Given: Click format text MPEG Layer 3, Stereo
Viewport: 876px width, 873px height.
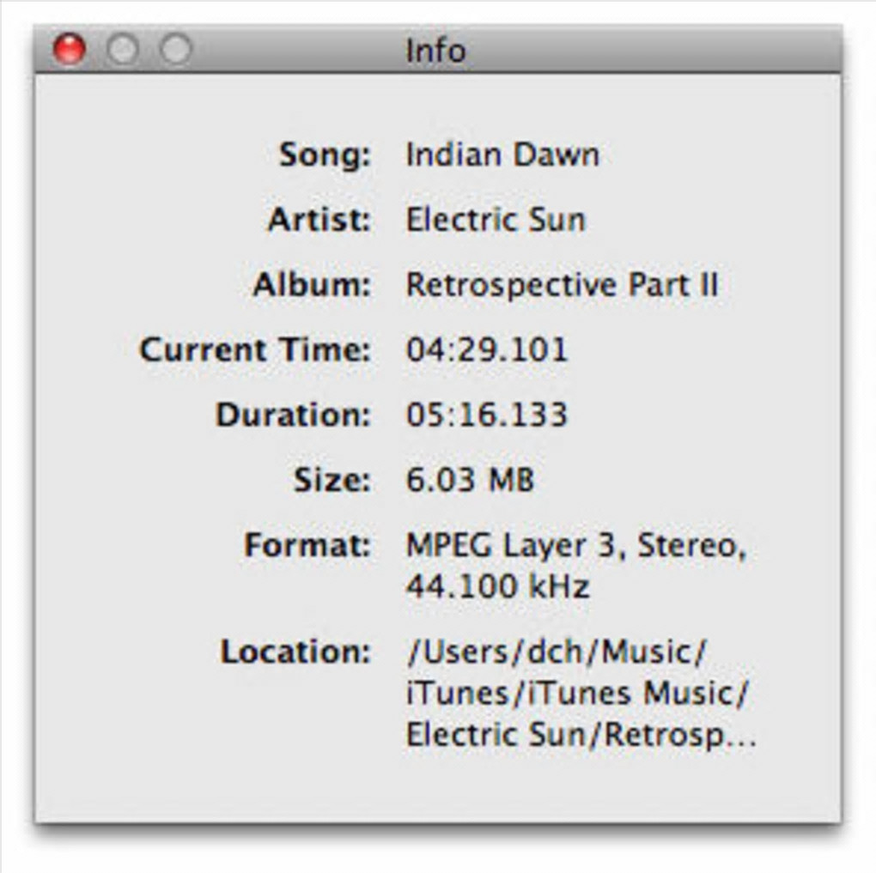Looking at the screenshot, I should (x=576, y=546).
